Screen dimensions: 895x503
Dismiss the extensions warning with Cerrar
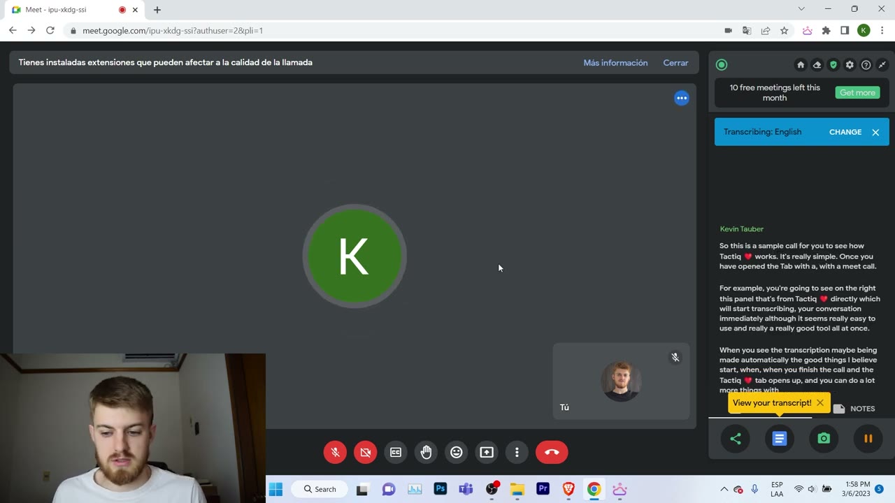(x=675, y=63)
